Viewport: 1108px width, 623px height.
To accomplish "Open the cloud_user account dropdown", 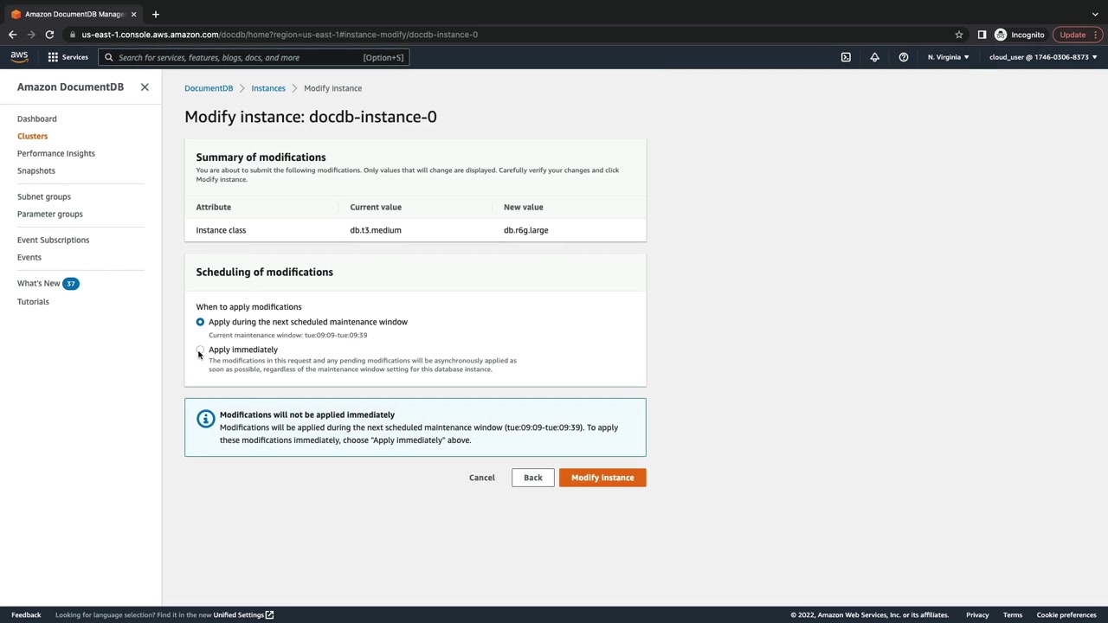I will 1043,57.
